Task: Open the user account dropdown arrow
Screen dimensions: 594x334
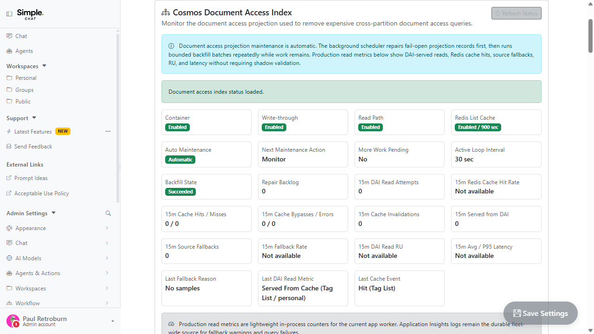Action: tap(113, 321)
